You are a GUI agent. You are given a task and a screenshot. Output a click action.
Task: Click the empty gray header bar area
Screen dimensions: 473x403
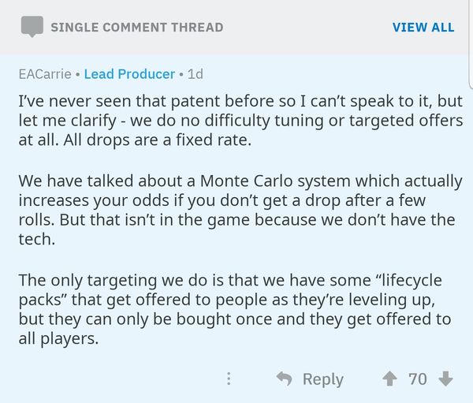(307, 27)
